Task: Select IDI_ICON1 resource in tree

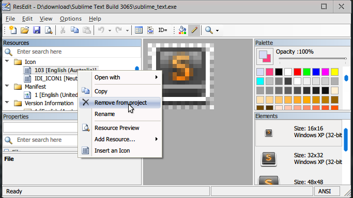Action: coord(51,78)
